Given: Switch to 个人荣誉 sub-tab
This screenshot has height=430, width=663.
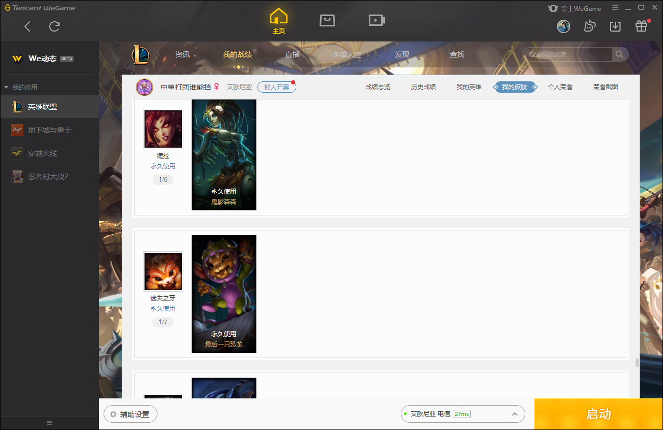Looking at the screenshot, I should tap(560, 87).
